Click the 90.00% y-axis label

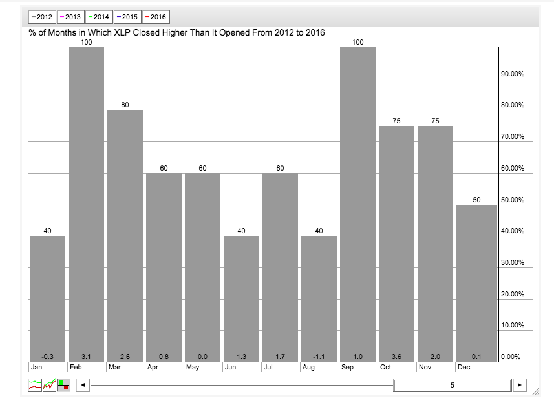pyautogui.click(x=513, y=74)
